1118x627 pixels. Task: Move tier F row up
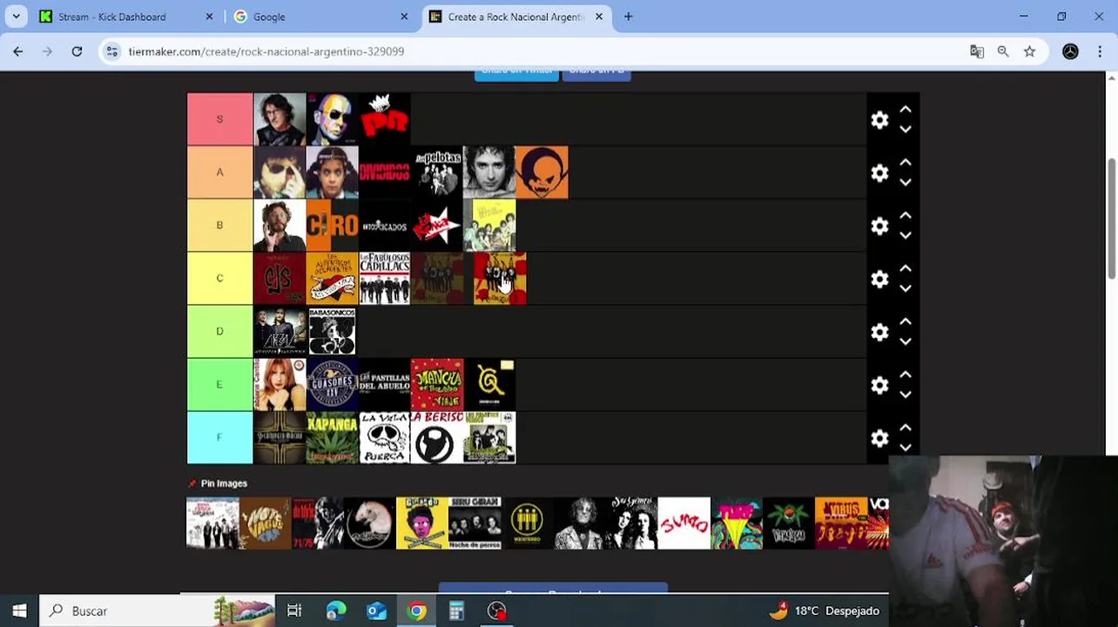point(906,428)
